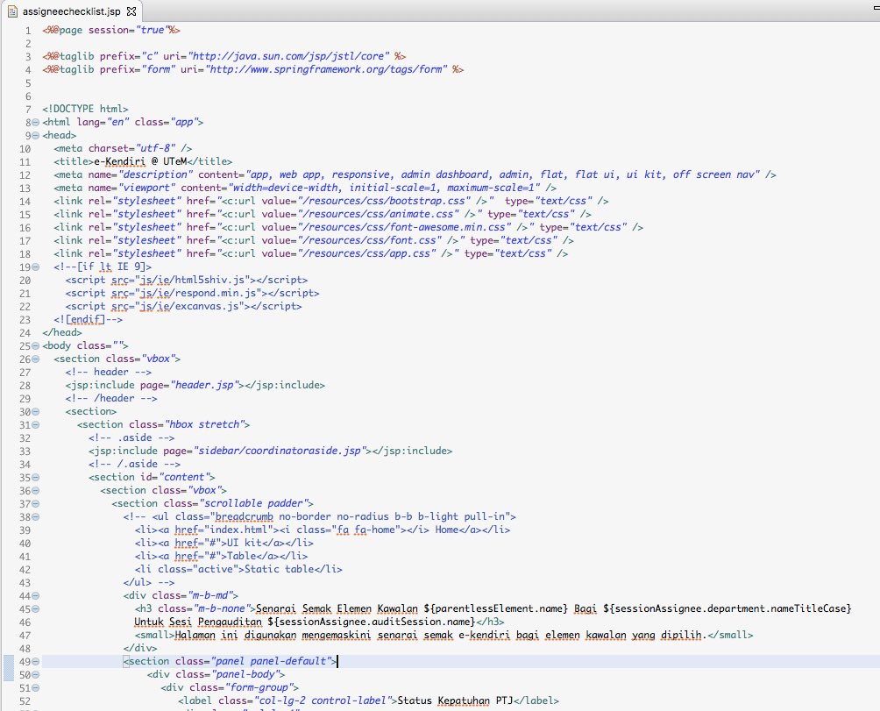
Task: Collapse the hbox stretch section fold
Action: (x=36, y=425)
